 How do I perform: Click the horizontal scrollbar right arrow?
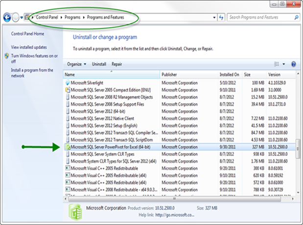293,199
